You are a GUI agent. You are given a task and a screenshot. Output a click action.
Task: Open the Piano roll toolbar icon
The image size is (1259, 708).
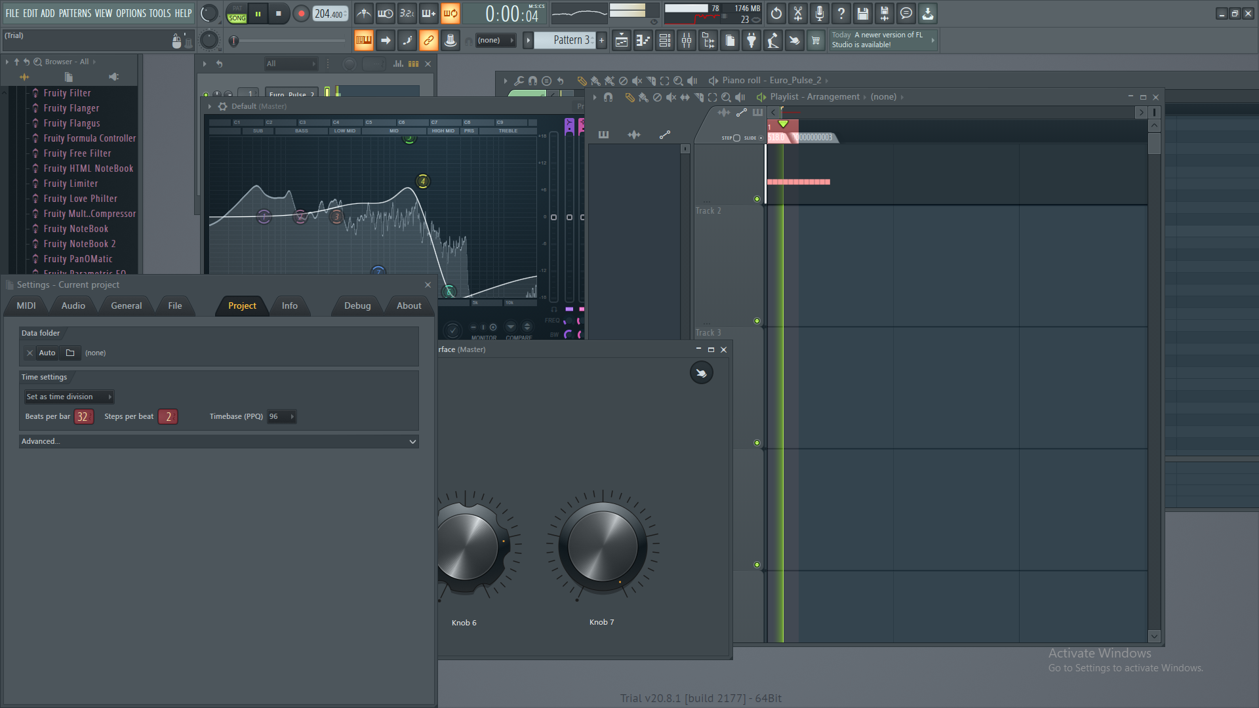point(643,41)
